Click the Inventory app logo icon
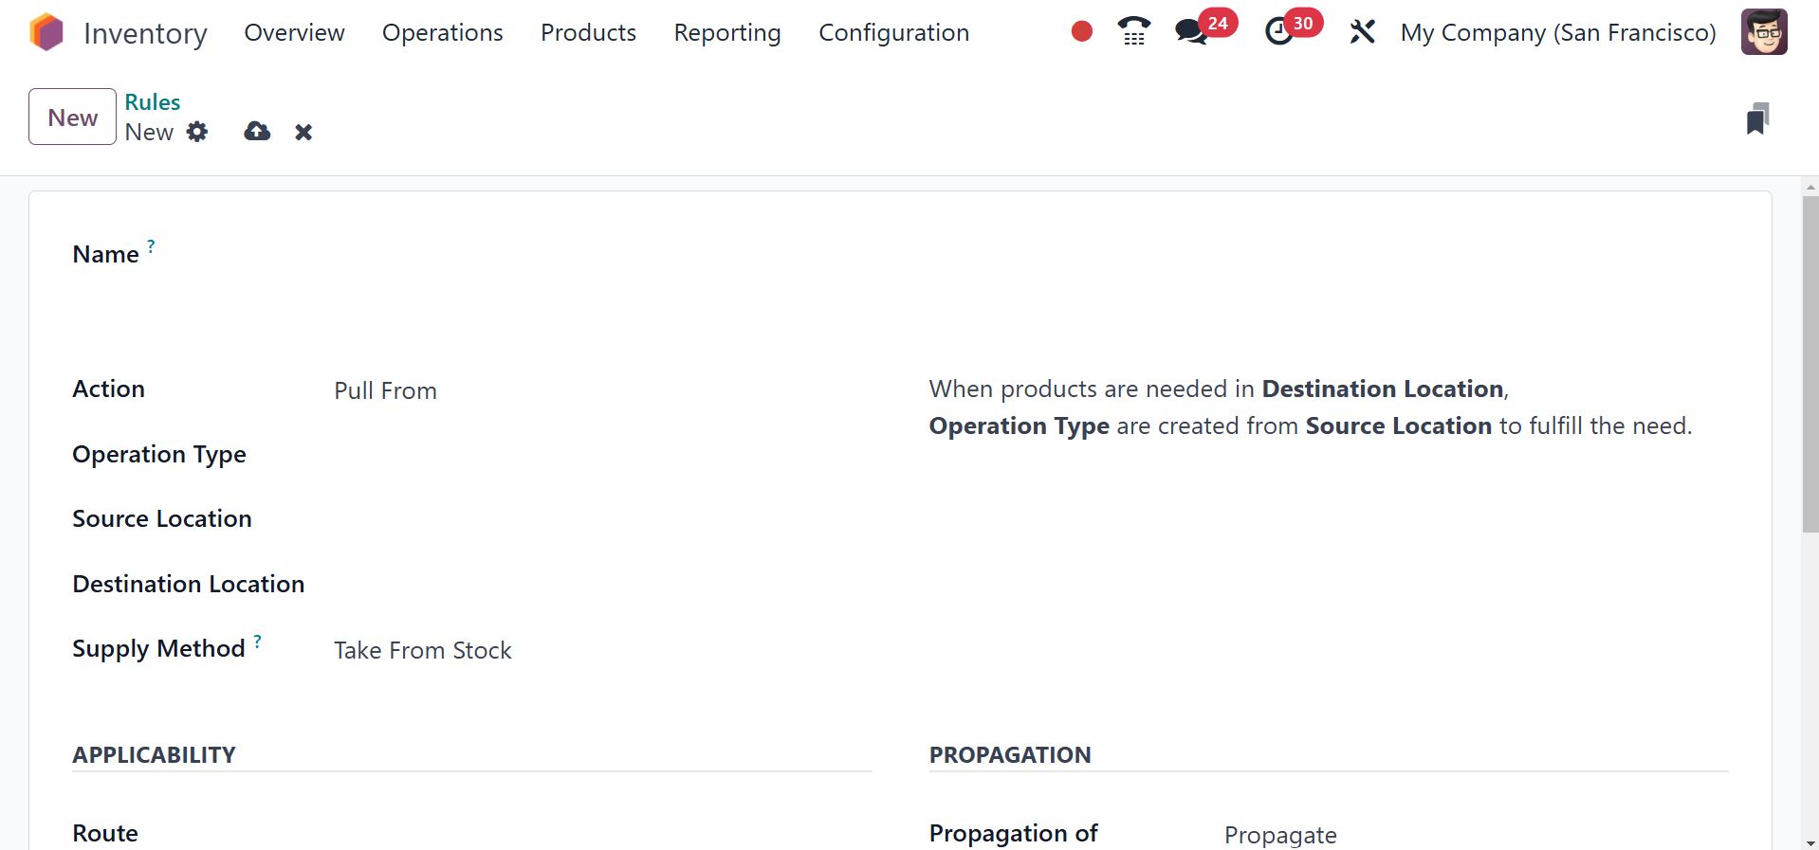 (46, 32)
